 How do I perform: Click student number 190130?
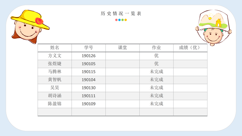click(89, 88)
